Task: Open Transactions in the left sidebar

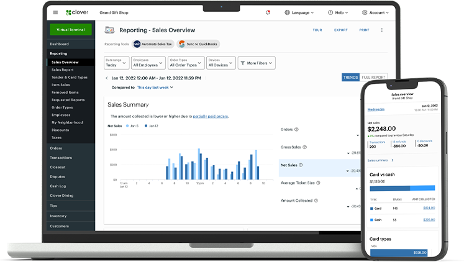Action: [x=61, y=158]
